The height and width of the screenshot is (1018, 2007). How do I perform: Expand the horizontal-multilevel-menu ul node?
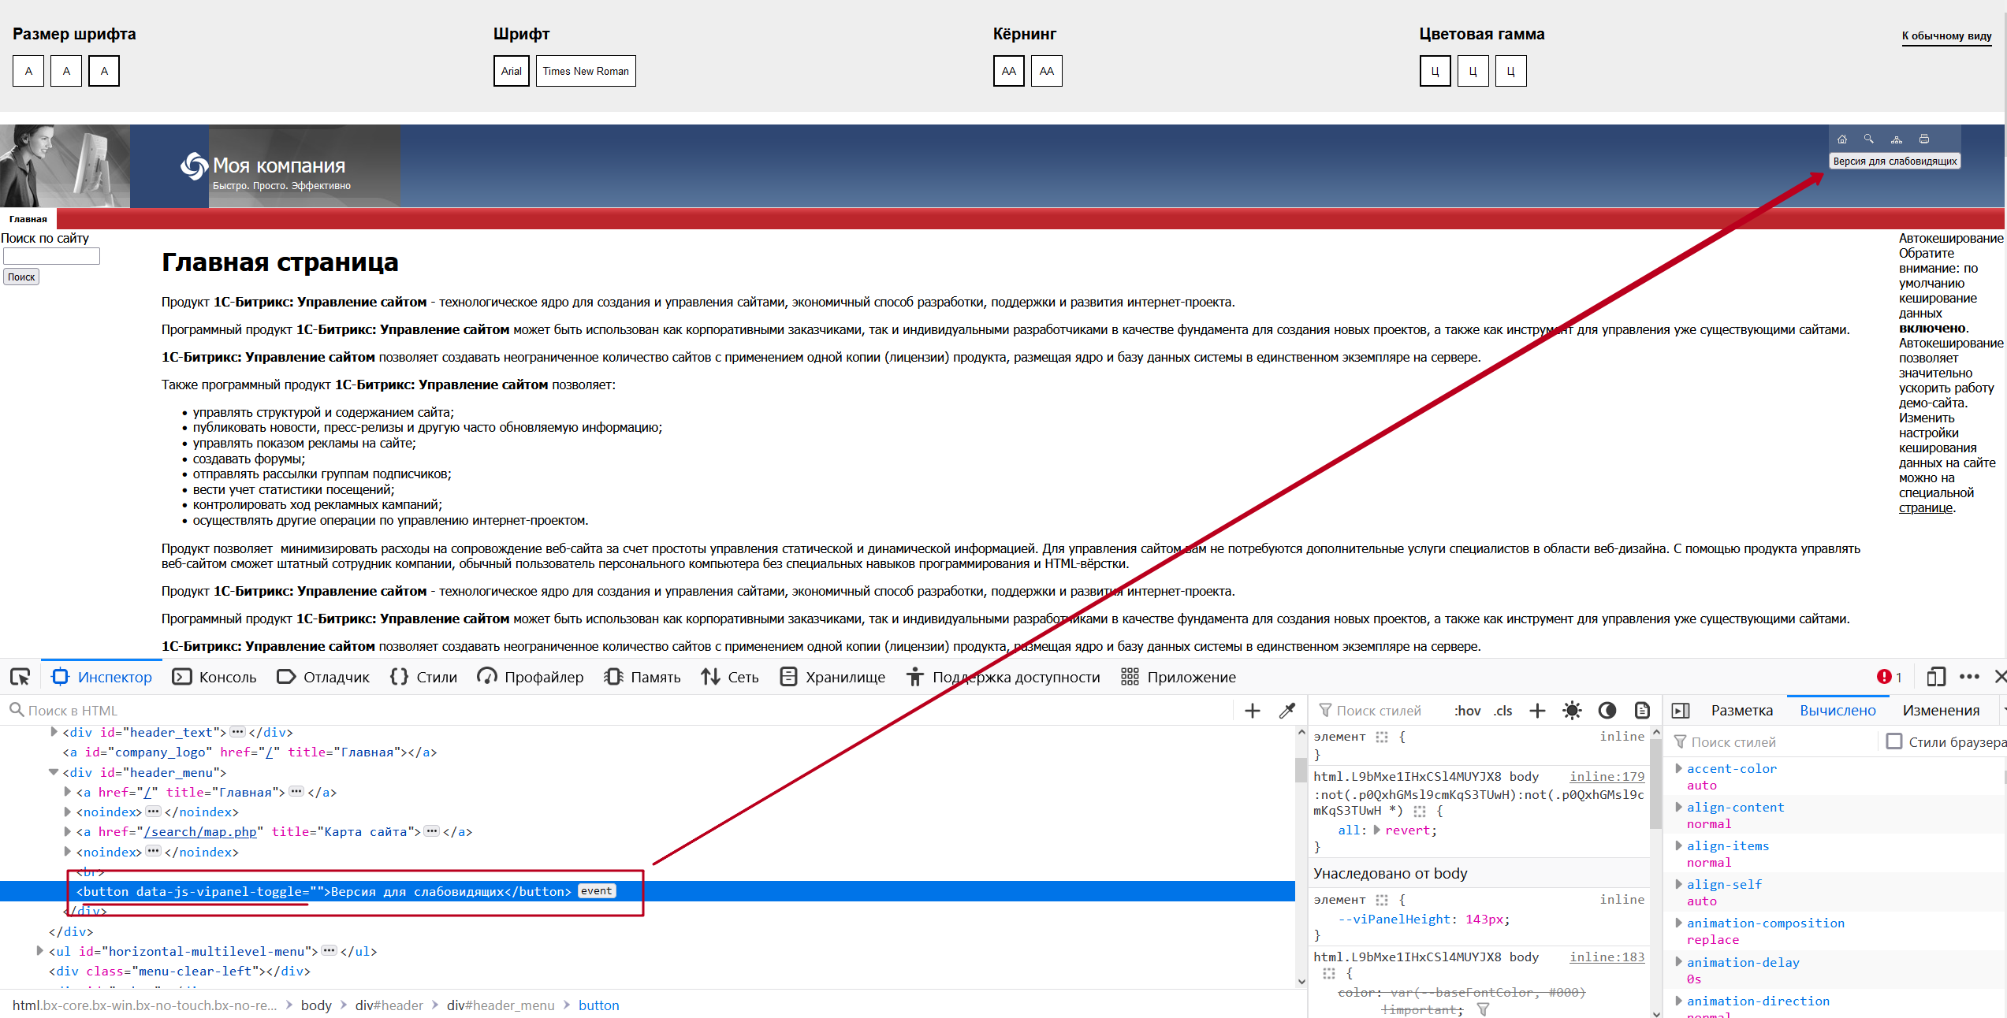39,951
